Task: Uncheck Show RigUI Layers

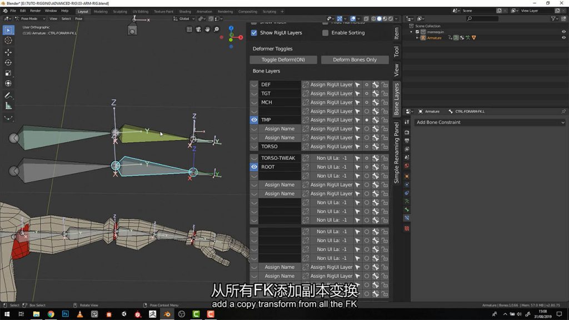Action: coord(254,33)
